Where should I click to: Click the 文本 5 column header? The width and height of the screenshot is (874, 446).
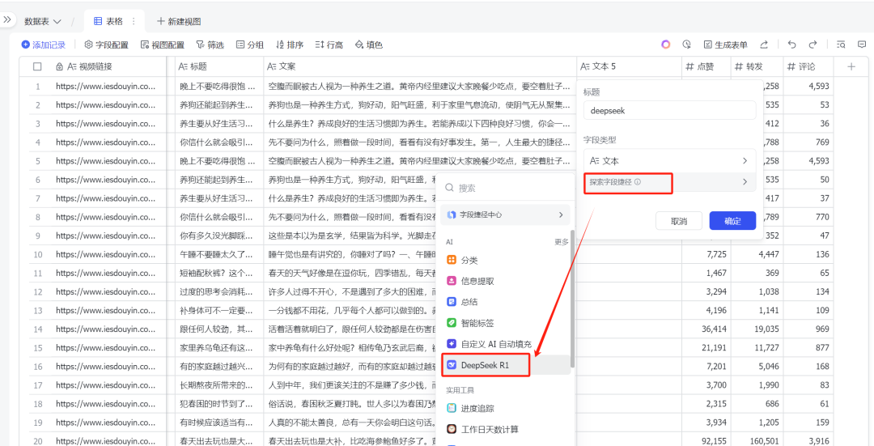point(630,66)
